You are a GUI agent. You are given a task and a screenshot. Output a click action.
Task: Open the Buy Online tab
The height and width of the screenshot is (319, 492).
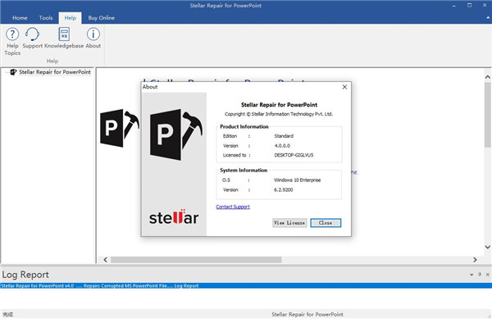tap(102, 18)
